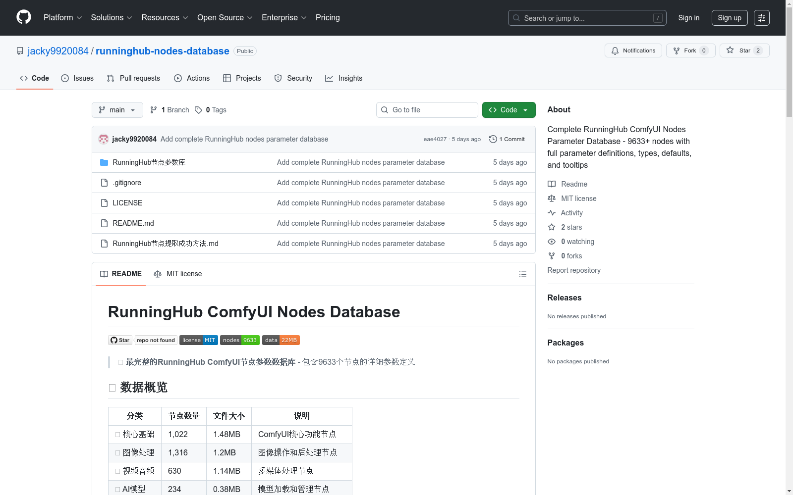The image size is (793, 495).
Task: Click the license MIT badge
Action: [199, 340]
